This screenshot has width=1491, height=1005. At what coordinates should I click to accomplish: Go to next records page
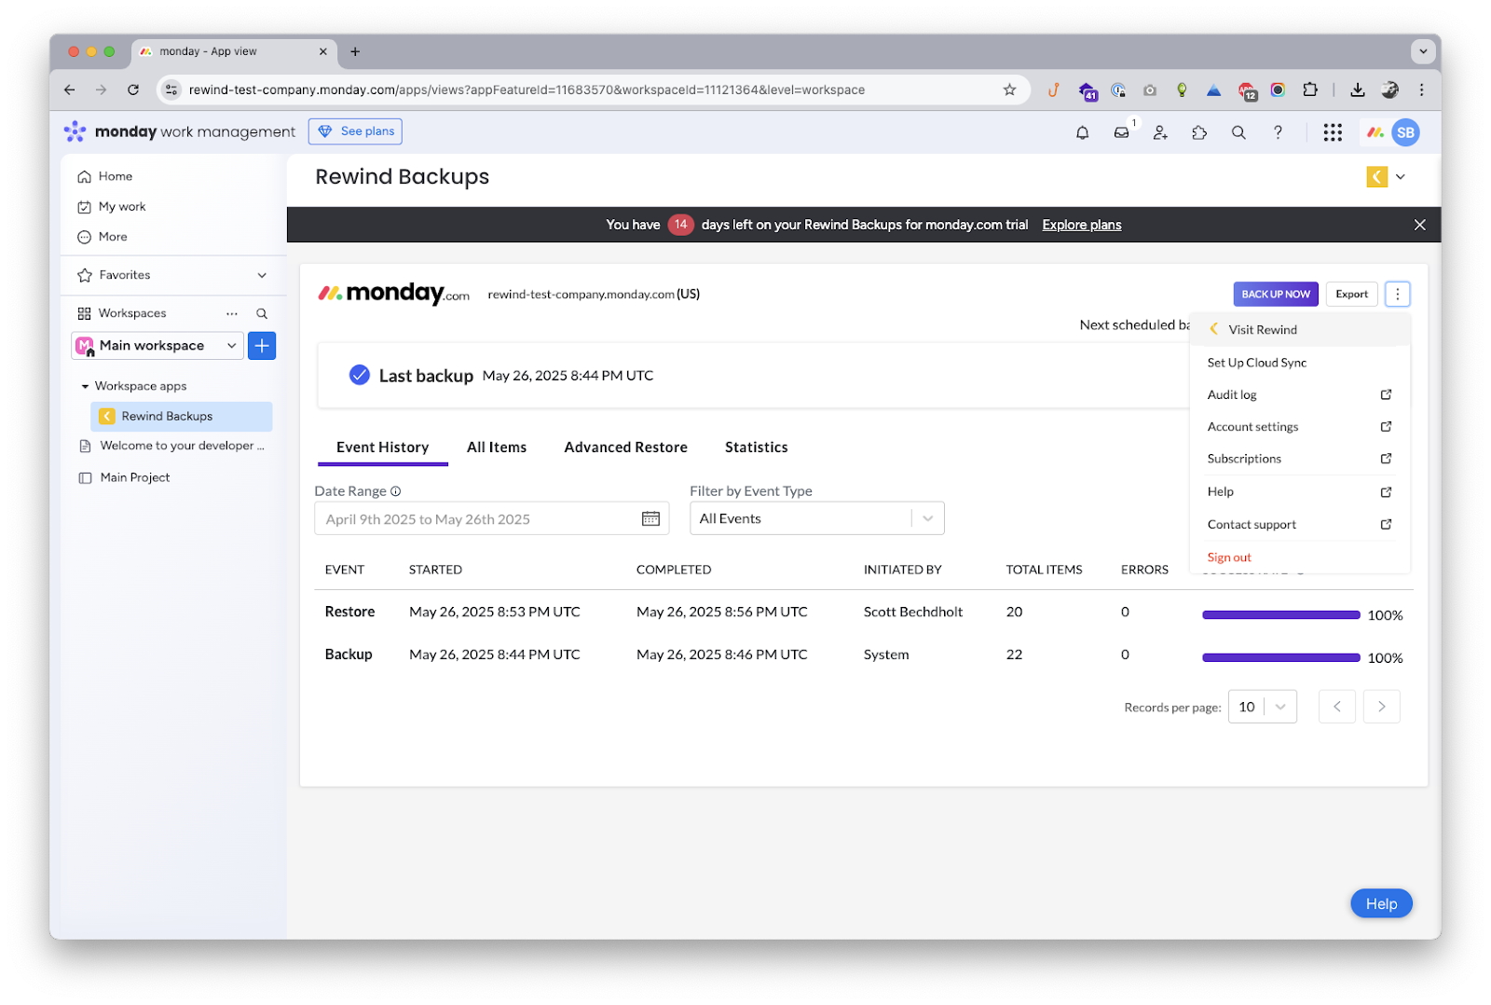[1381, 707]
